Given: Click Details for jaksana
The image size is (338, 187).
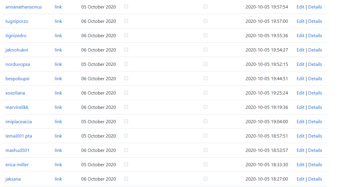Looking at the screenshot, I should tap(315, 179).
